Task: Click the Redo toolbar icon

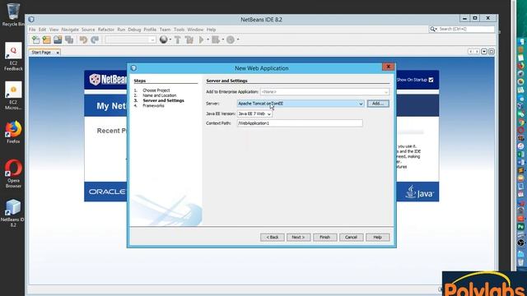Action: [95, 40]
